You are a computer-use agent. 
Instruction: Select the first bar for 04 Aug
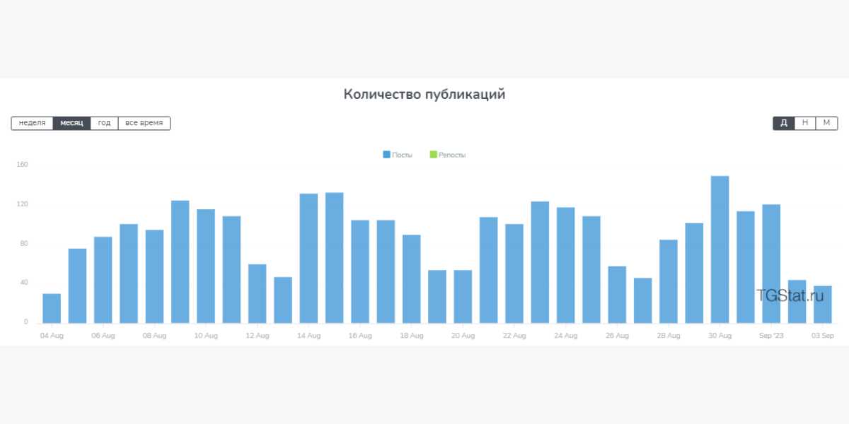[x=52, y=308]
